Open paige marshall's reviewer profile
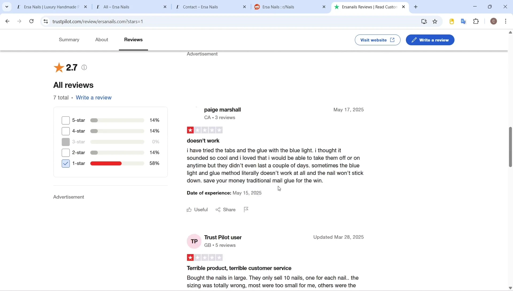This screenshot has width=513, height=291. pyautogui.click(x=222, y=110)
